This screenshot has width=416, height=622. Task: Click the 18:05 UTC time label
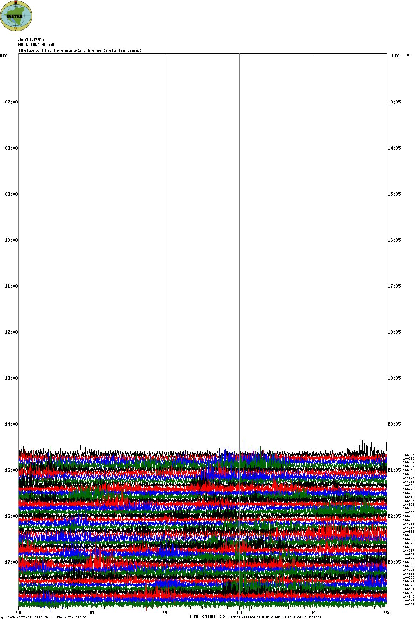pos(394,332)
